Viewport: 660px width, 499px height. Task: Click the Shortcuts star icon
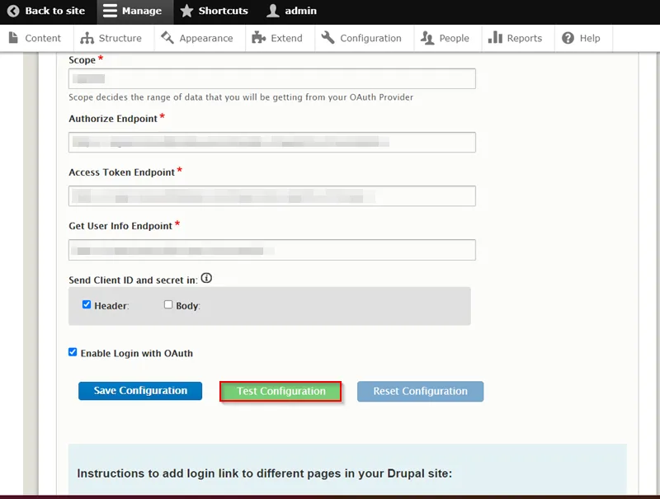187,12
